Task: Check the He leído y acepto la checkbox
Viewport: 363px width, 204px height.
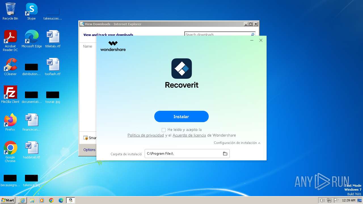Action: (x=164, y=130)
